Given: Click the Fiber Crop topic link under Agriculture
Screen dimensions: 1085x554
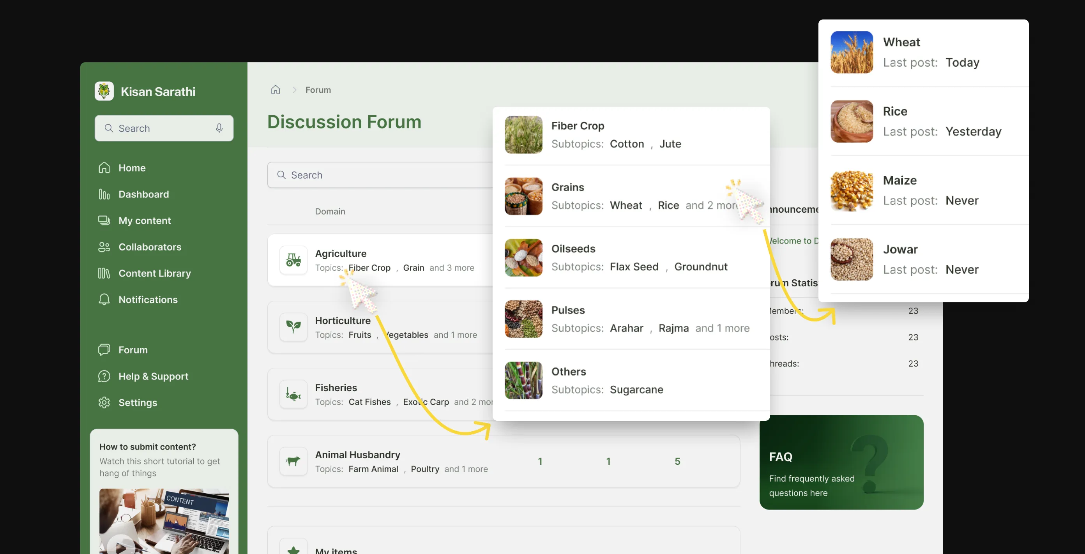Looking at the screenshot, I should (x=369, y=268).
